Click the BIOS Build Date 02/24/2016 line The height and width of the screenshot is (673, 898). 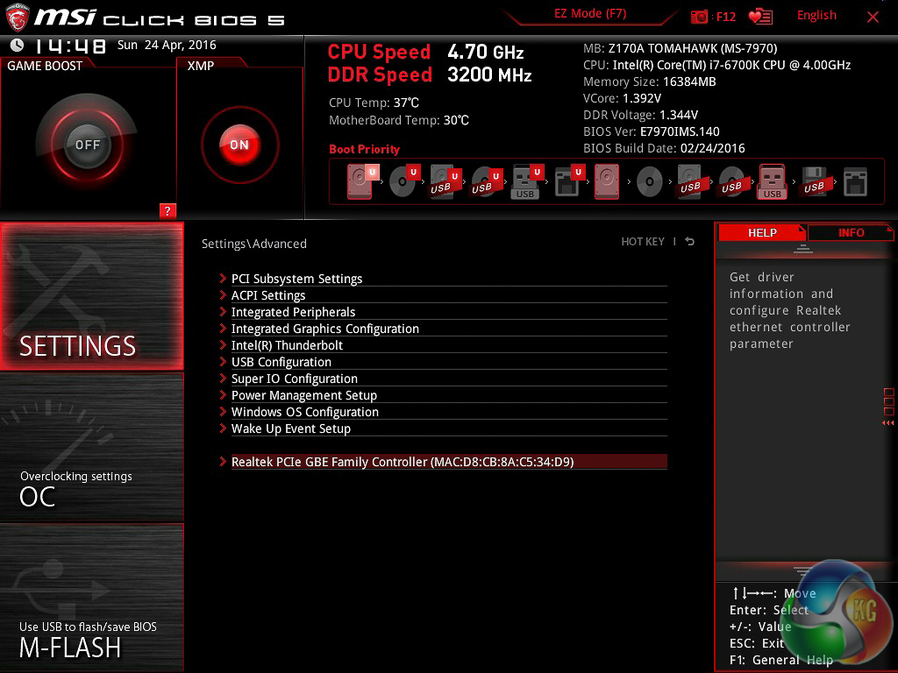click(664, 148)
